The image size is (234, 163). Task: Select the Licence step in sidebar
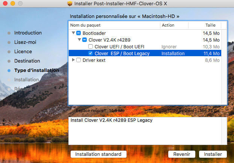[x=23, y=51]
